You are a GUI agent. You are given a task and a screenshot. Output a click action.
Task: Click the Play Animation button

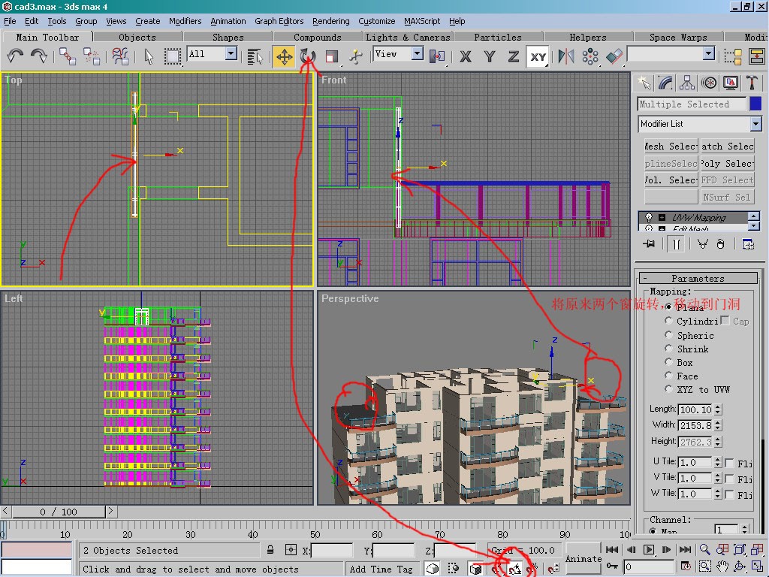click(650, 550)
